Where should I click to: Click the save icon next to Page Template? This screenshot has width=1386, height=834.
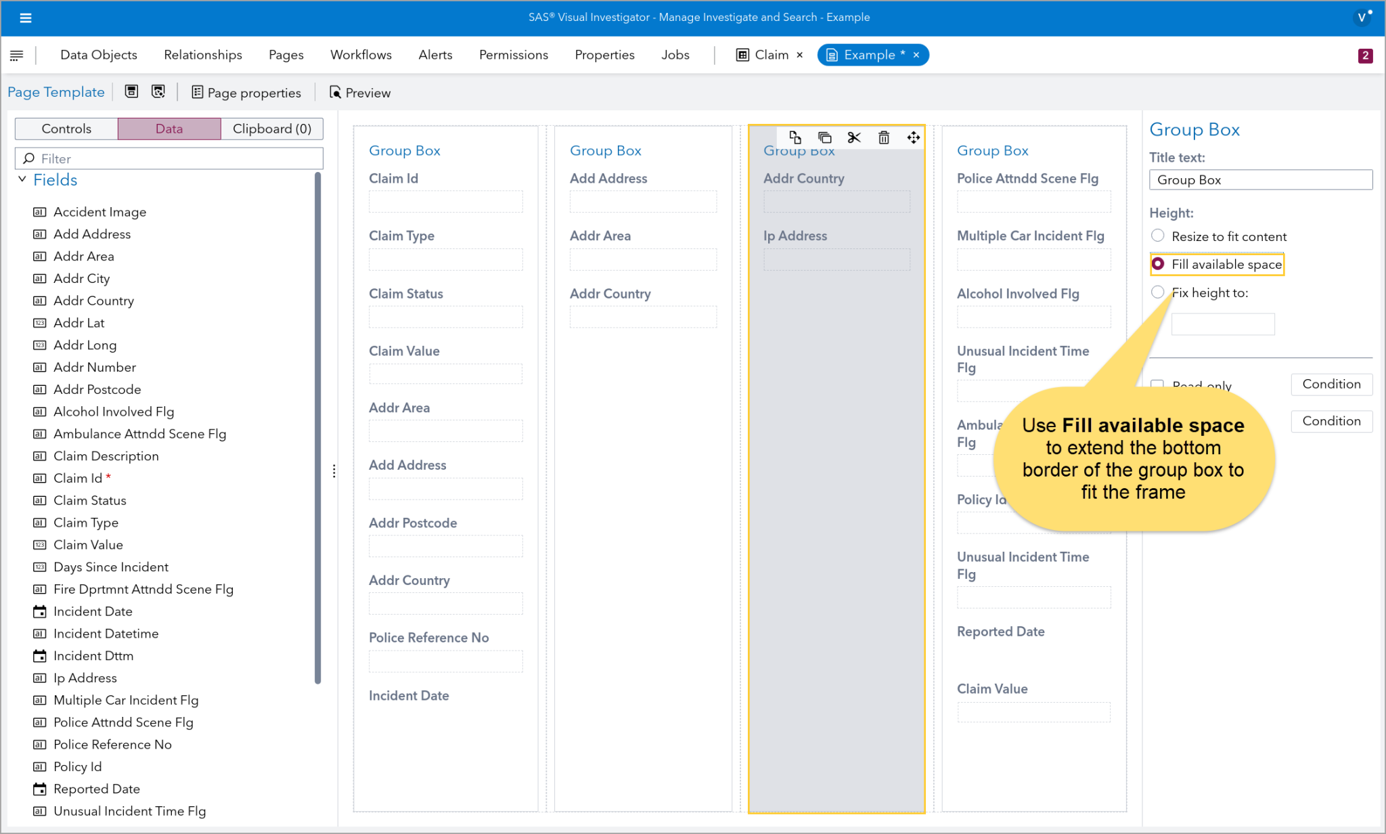[131, 91]
